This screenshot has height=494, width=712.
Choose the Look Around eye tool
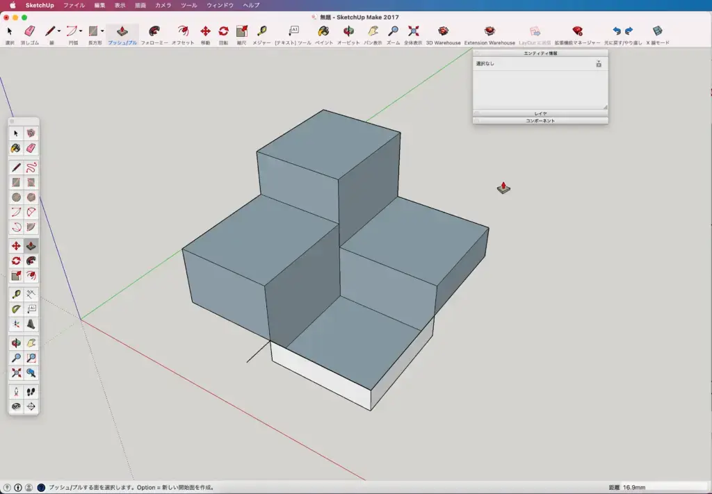[17, 406]
